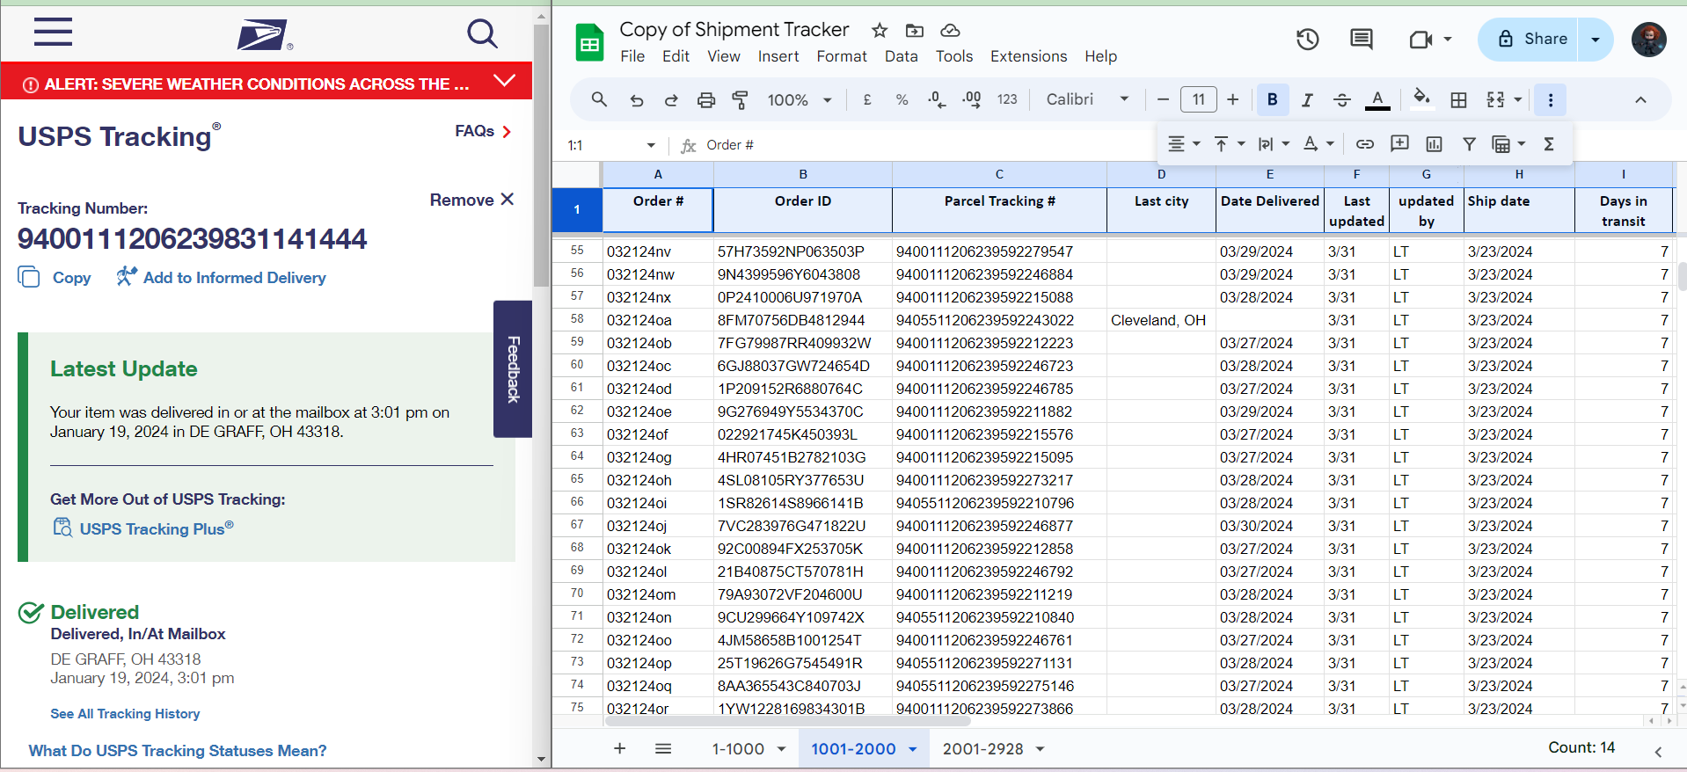Open the merge cells dropdown arrow
Image resolution: width=1687 pixels, height=772 pixels.
(x=1518, y=100)
